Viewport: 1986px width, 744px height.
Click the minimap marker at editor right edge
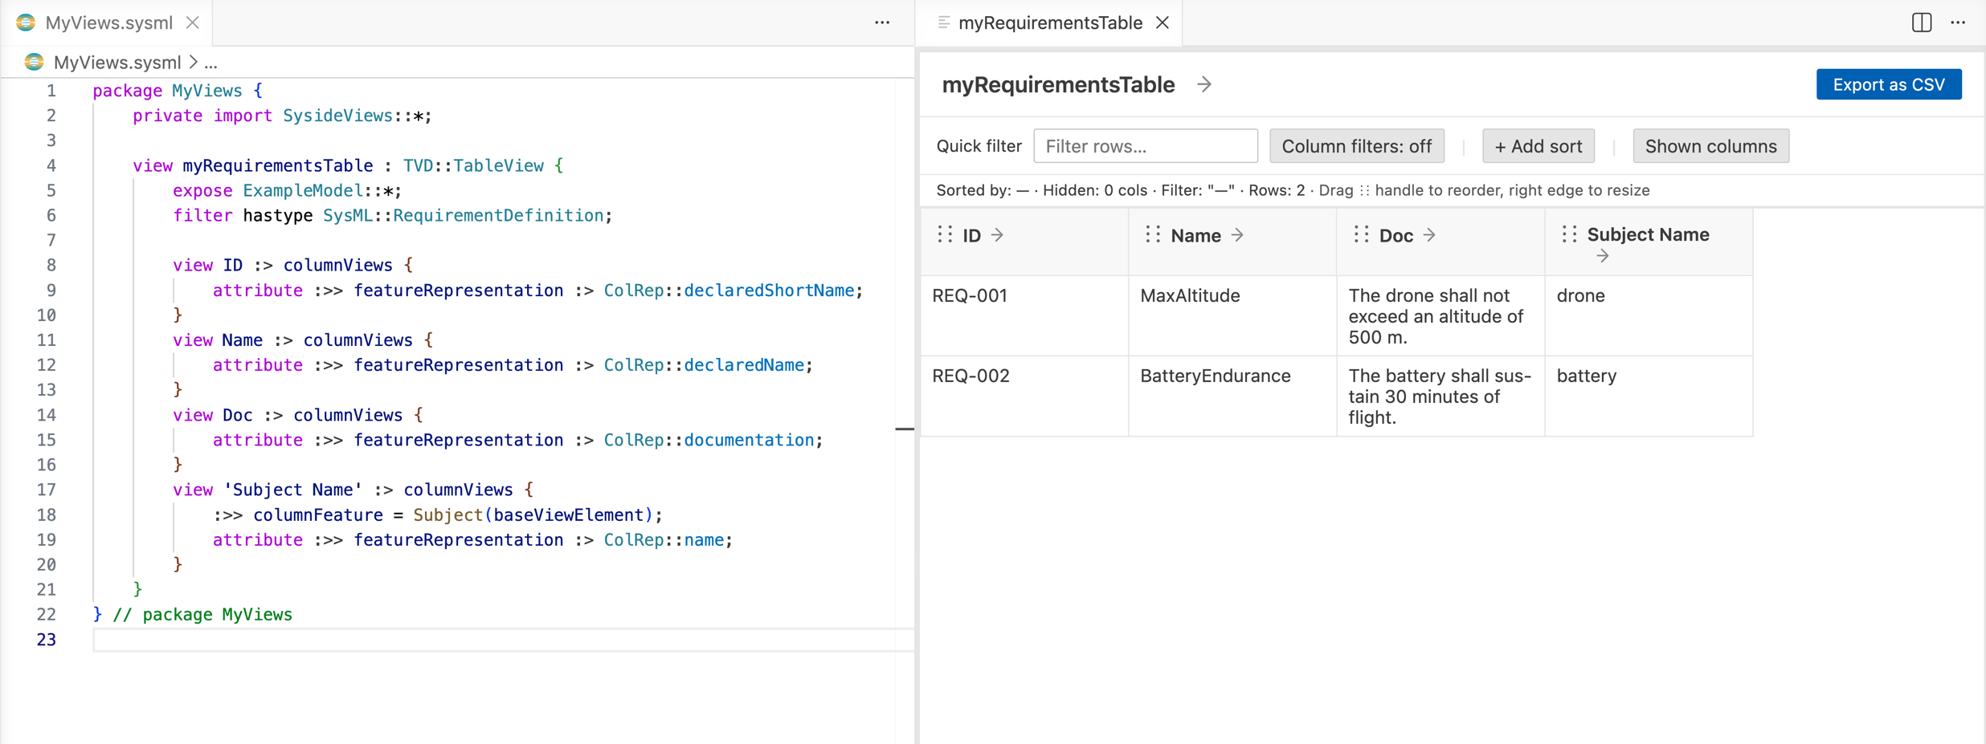[905, 429]
